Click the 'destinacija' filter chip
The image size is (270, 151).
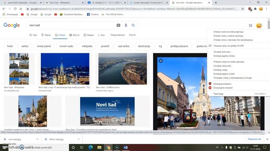point(144,46)
